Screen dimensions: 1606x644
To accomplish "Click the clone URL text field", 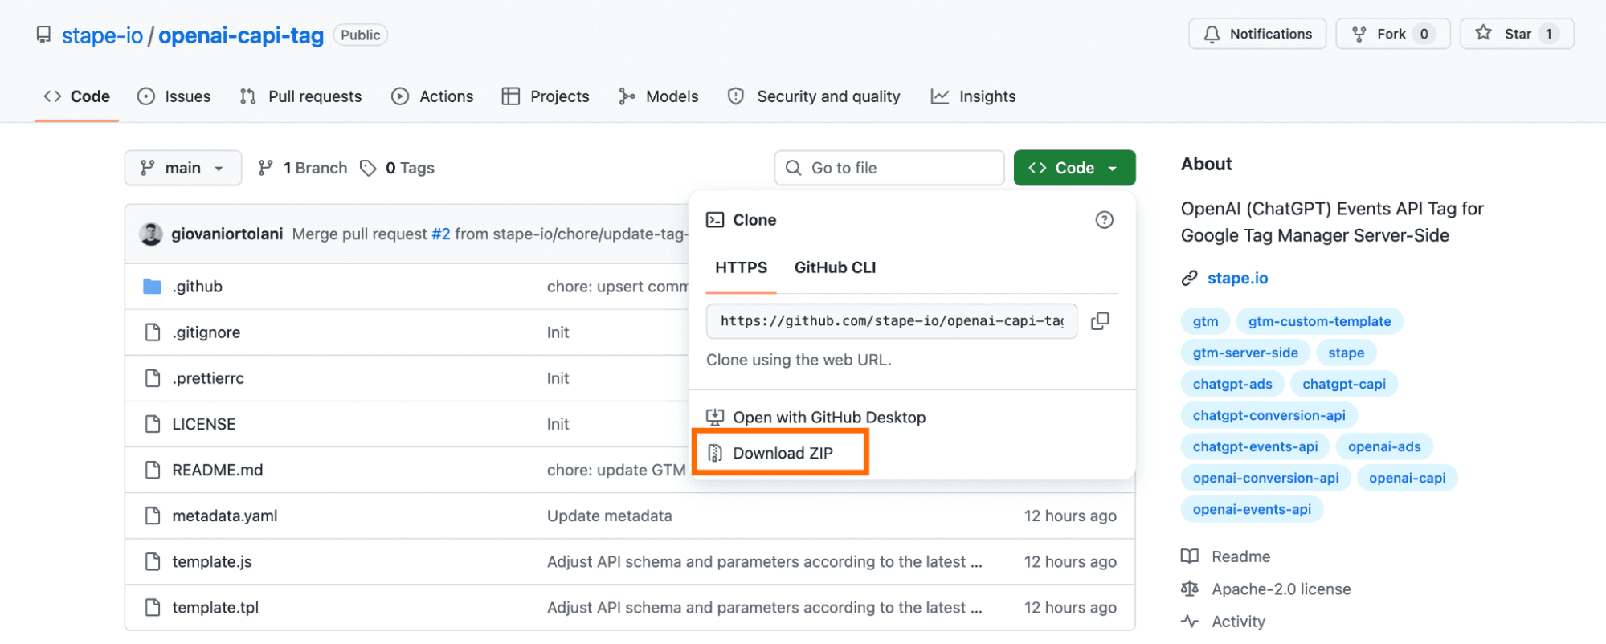I will 892,321.
